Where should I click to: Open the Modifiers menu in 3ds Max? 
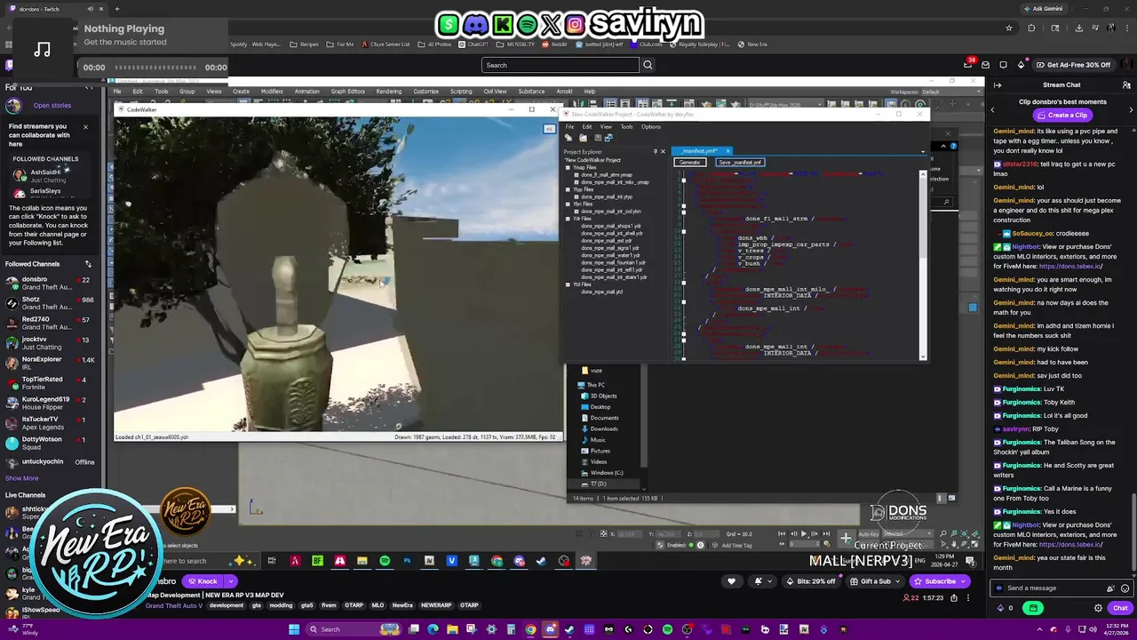click(272, 92)
